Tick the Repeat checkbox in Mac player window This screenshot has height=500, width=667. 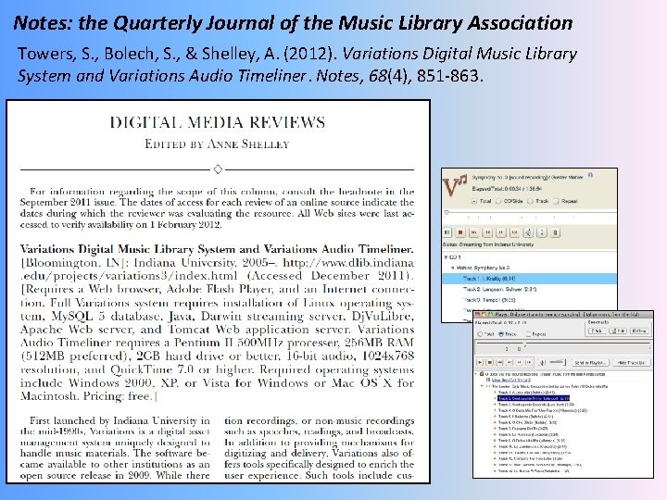[529, 334]
